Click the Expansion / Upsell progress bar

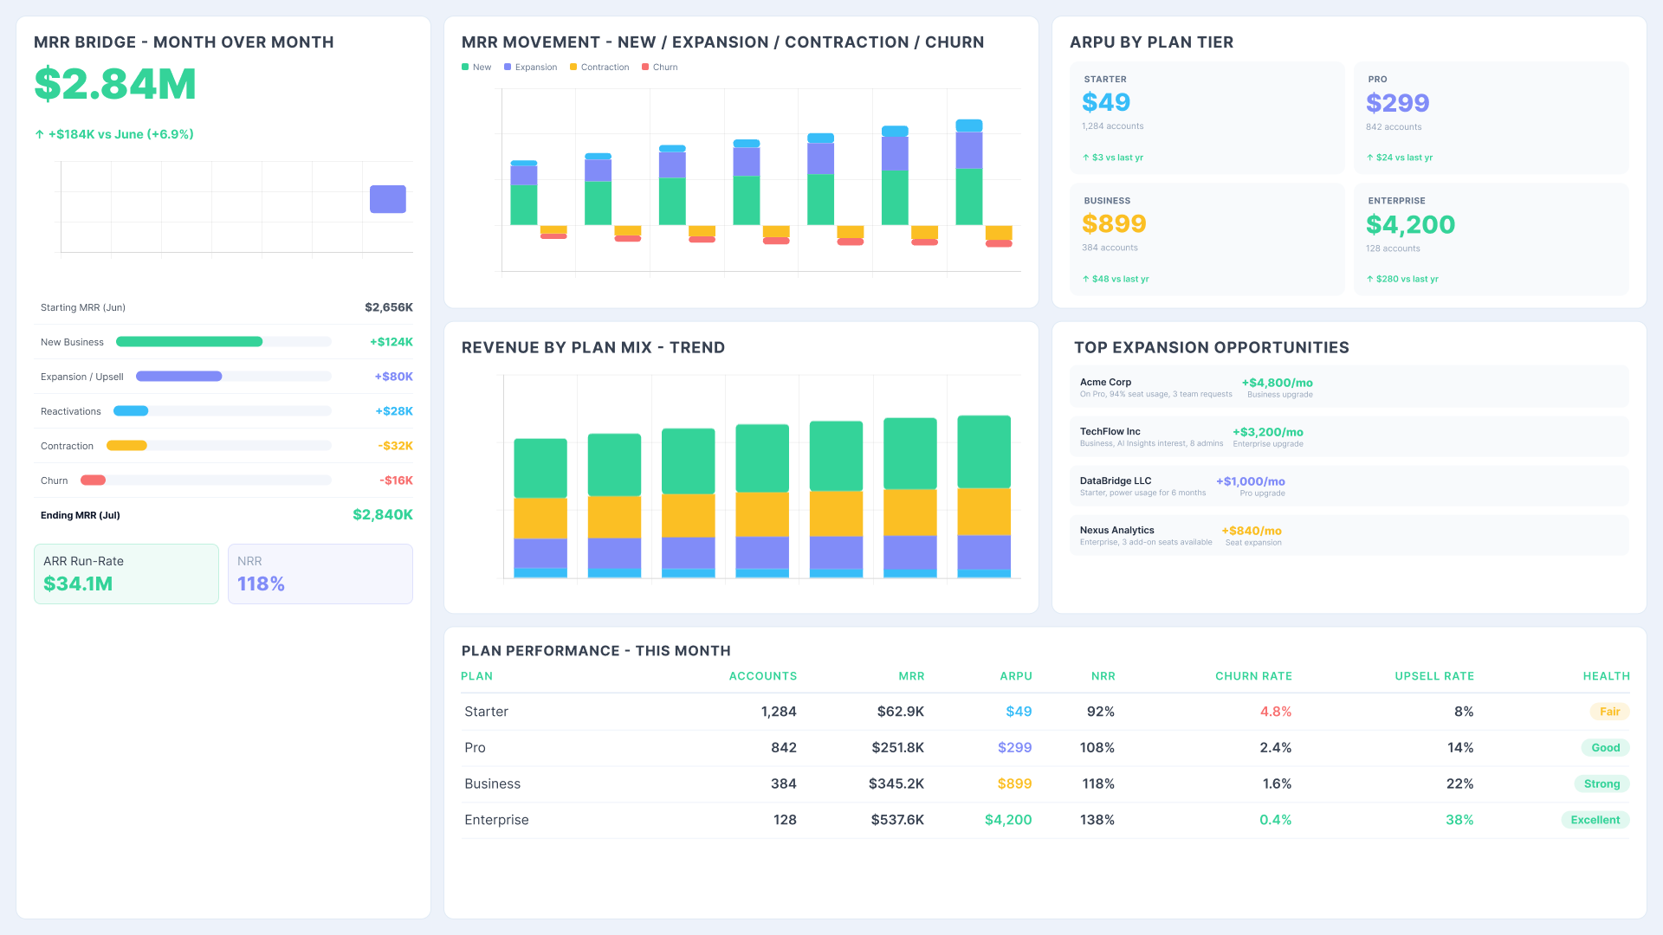tap(234, 377)
